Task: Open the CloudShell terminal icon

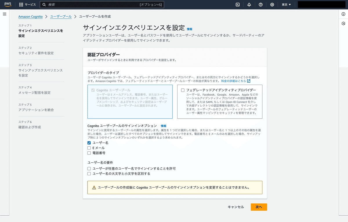Action: [x=238, y=5]
